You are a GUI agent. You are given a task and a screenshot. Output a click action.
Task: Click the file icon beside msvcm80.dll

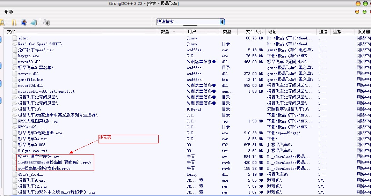[x=15, y=62]
